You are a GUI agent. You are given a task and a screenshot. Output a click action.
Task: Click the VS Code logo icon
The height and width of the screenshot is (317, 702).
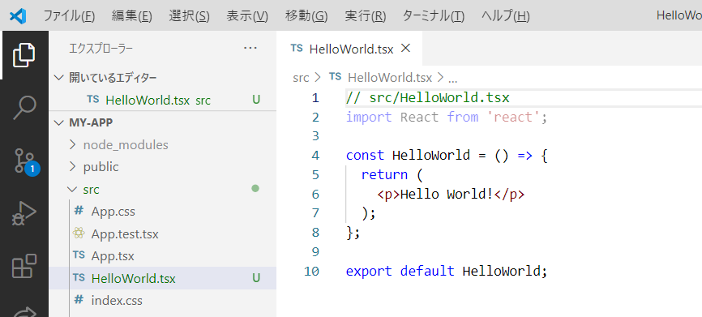(18, 16)
